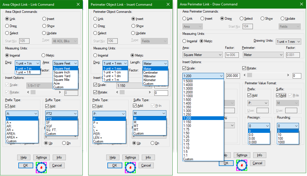Choose Show command in Area Perimeter Link dialog

pos(262,18)
